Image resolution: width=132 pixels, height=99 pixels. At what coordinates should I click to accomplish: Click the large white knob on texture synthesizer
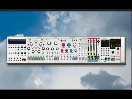pos(75,45)
